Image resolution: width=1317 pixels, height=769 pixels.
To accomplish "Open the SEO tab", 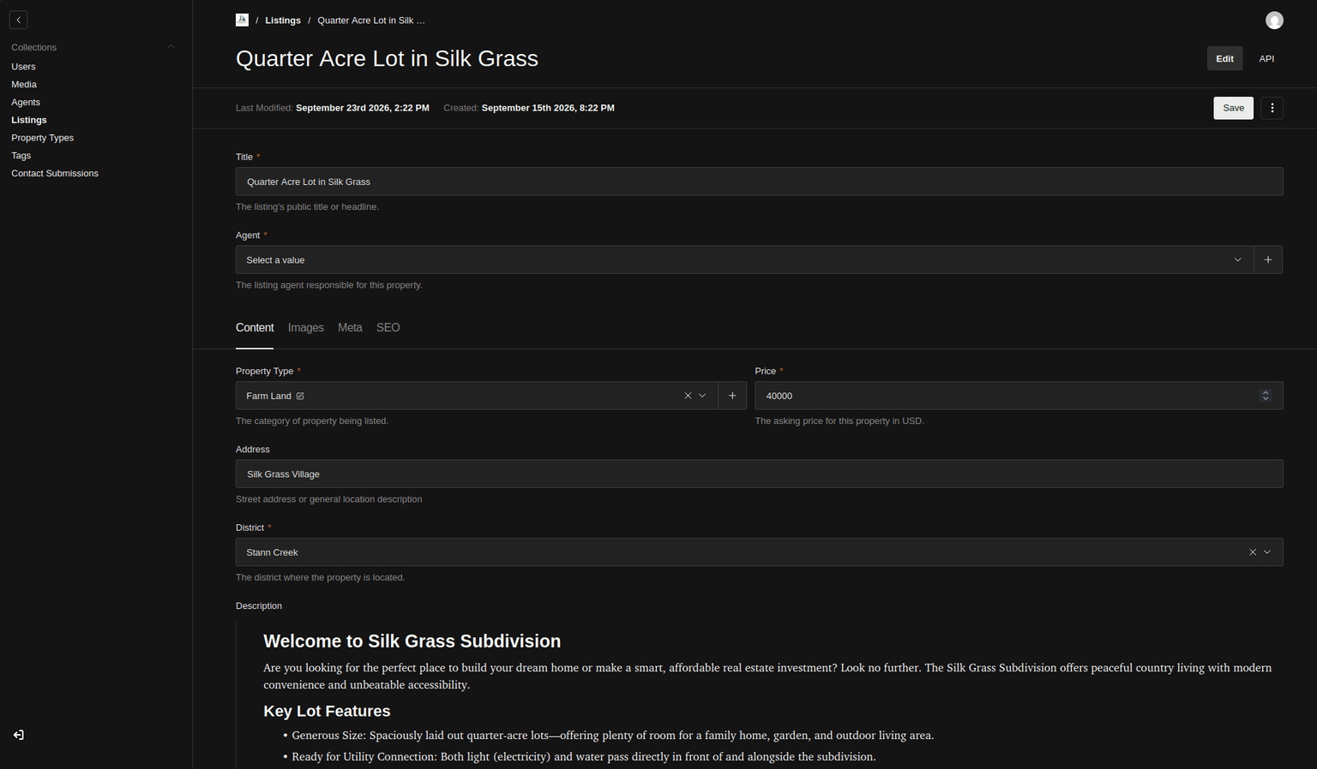I will [x=388, y=328].
